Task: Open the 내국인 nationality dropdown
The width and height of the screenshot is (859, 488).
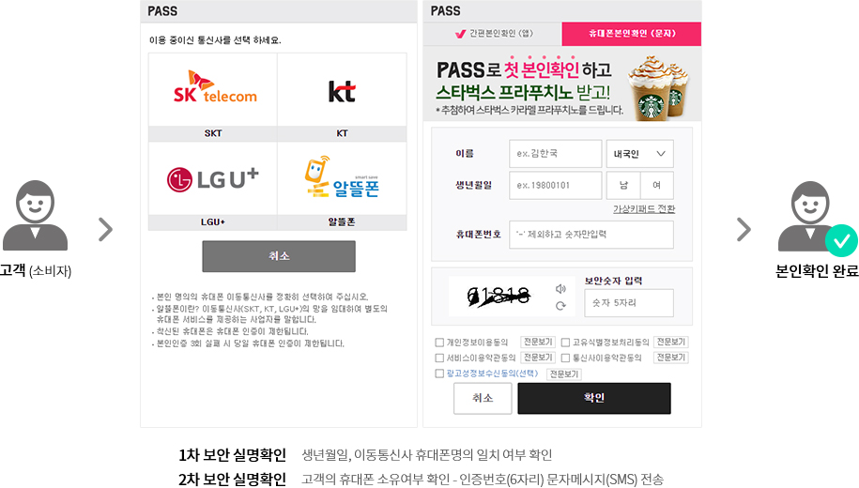Action: (640, 154)
